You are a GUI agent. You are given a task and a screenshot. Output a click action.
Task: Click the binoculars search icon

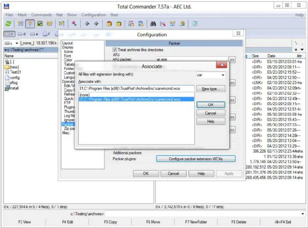click(153, 24)
